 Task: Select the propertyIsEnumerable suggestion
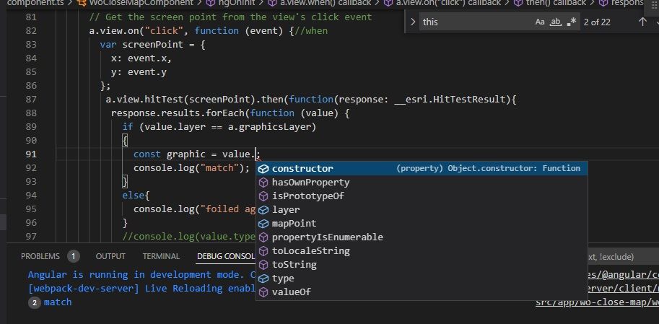(422, 237)
